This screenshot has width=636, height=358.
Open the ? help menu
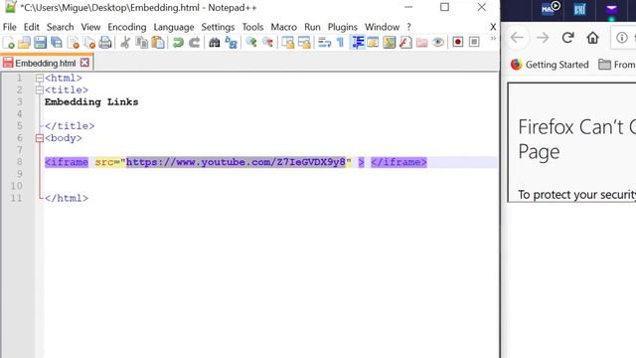pos(408,27)
